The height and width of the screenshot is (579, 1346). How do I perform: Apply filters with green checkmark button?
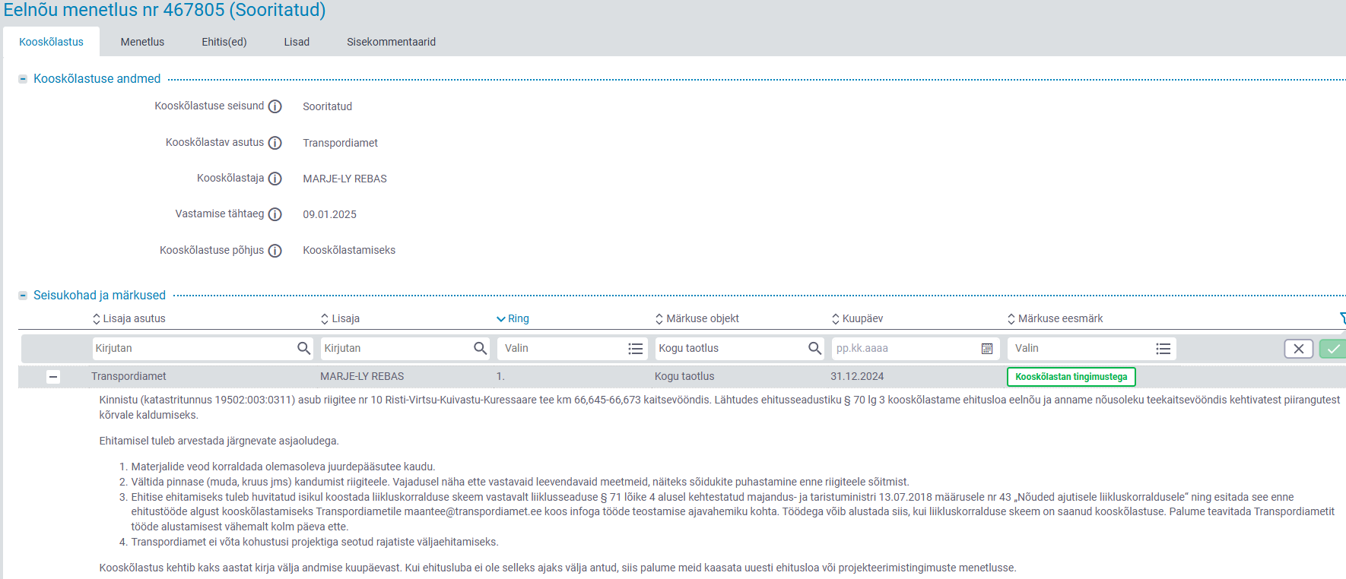1332,349
